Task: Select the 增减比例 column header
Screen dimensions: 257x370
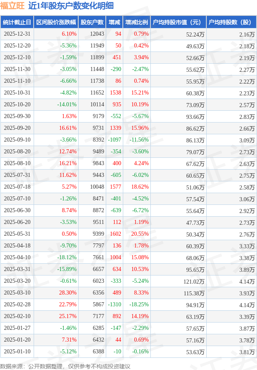Action: pos(137,22)
